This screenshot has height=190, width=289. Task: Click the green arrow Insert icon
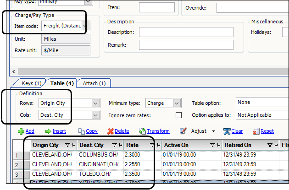(x=48, y=131)
